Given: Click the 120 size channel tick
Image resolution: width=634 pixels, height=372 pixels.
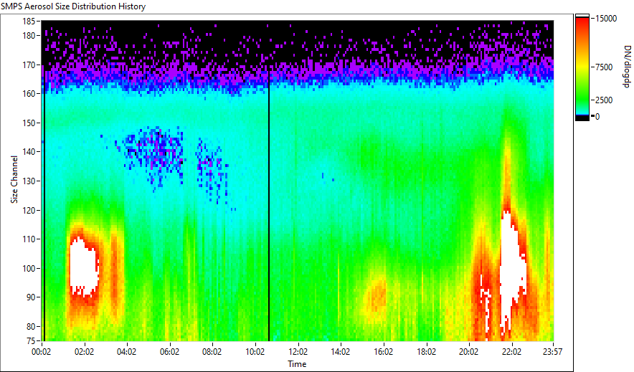Looking at the screenshot, I should pos(29,211).
